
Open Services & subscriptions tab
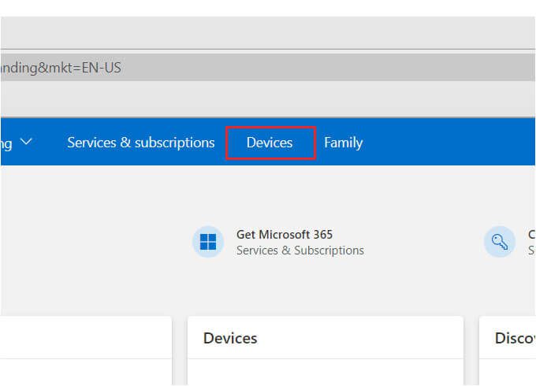[x=141, y=143]
